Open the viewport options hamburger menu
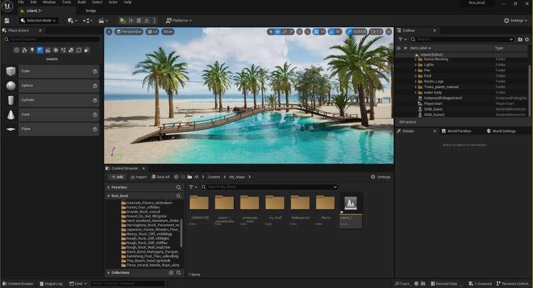The height and width of the screenshot is (288, 533). pyautogui.click(x=109, y=31)
